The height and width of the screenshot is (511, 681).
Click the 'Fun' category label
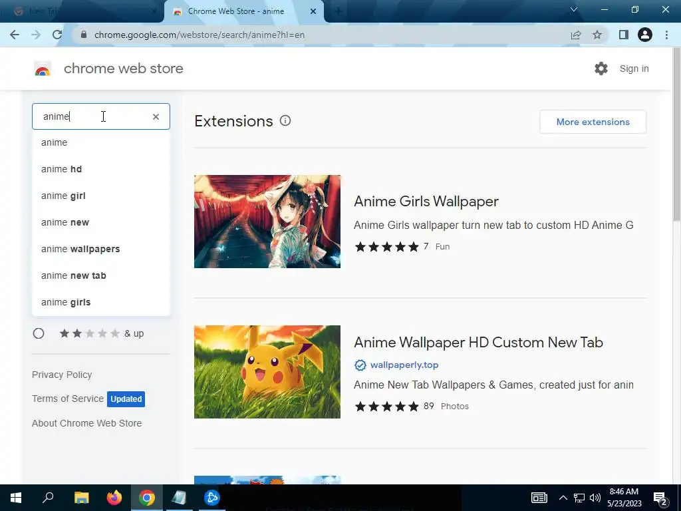442,247
